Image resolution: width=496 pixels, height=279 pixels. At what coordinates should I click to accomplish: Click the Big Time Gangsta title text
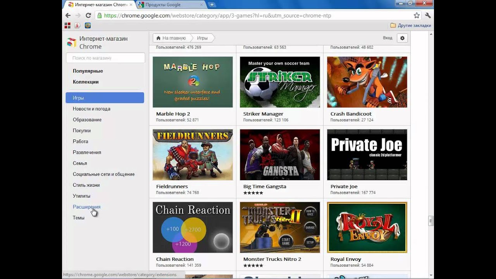coord(265,186)
